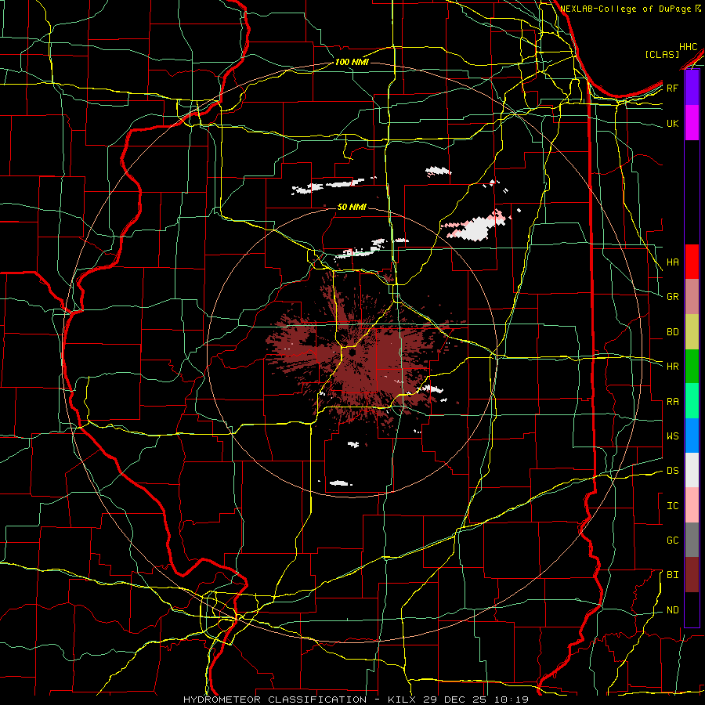Click the RF legend label
The height and width of the screenshot is (705, 705).
[x=673, y=88]
